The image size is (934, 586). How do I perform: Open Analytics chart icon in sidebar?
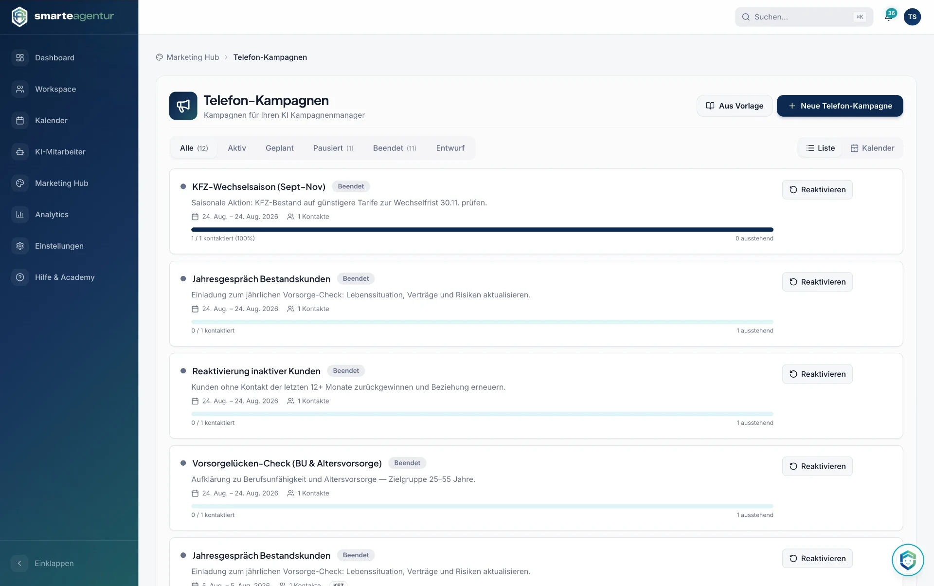click(20, 215)
